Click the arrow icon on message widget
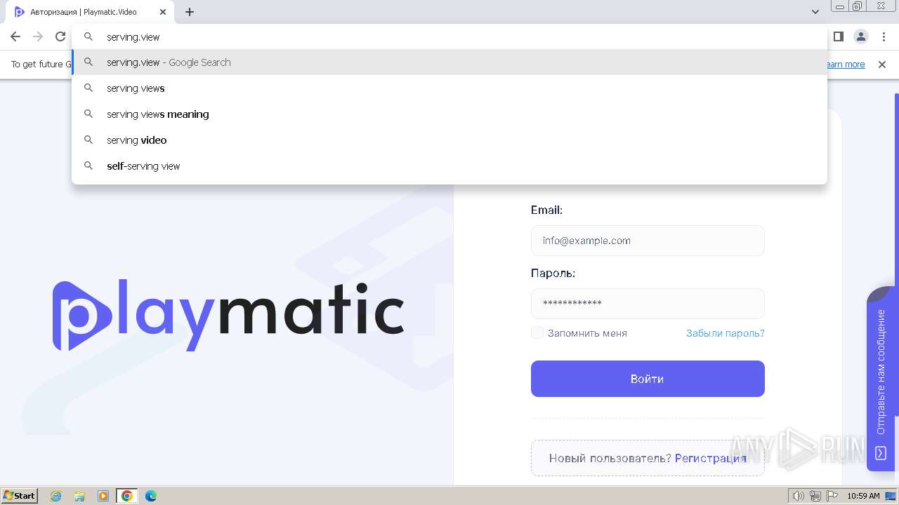 click(x=881, y=453)
